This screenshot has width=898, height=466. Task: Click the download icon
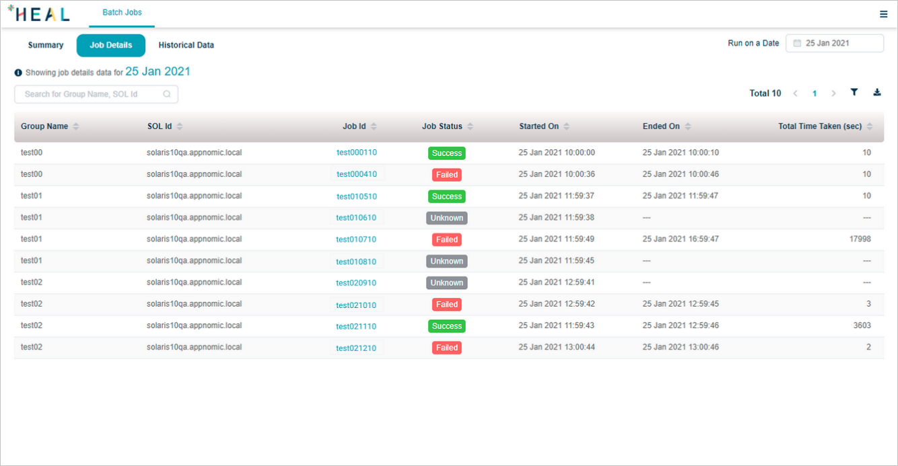877,93
